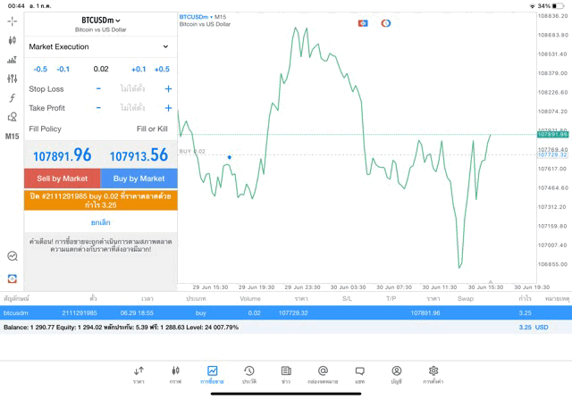Increase Stop Loss with plus button
The width and height of the screenshot is (572, 399).
(168, 89)
